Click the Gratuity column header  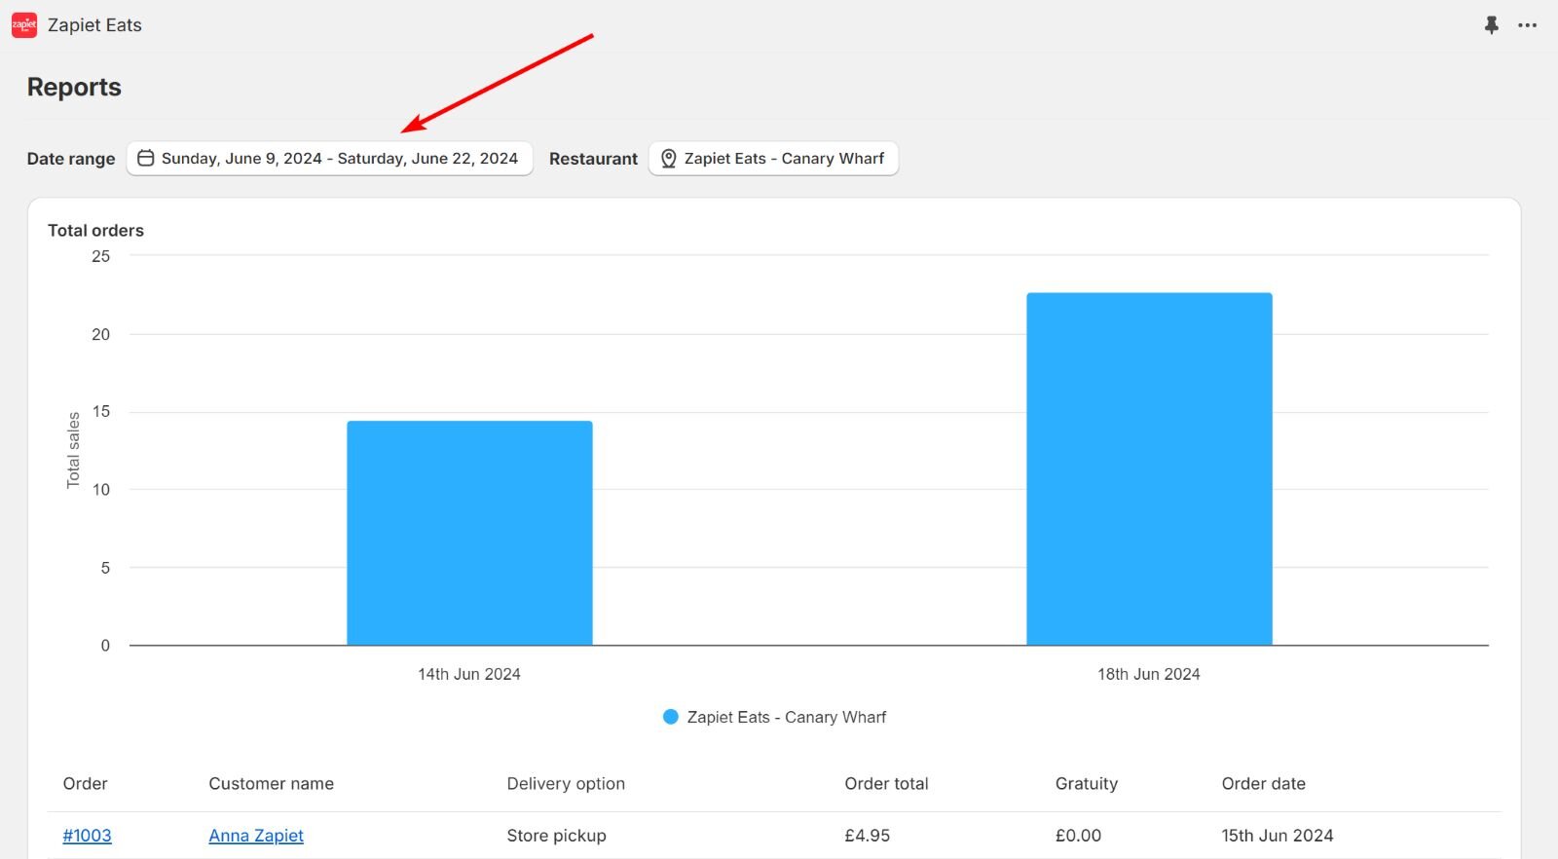(x=1086, y=784)
